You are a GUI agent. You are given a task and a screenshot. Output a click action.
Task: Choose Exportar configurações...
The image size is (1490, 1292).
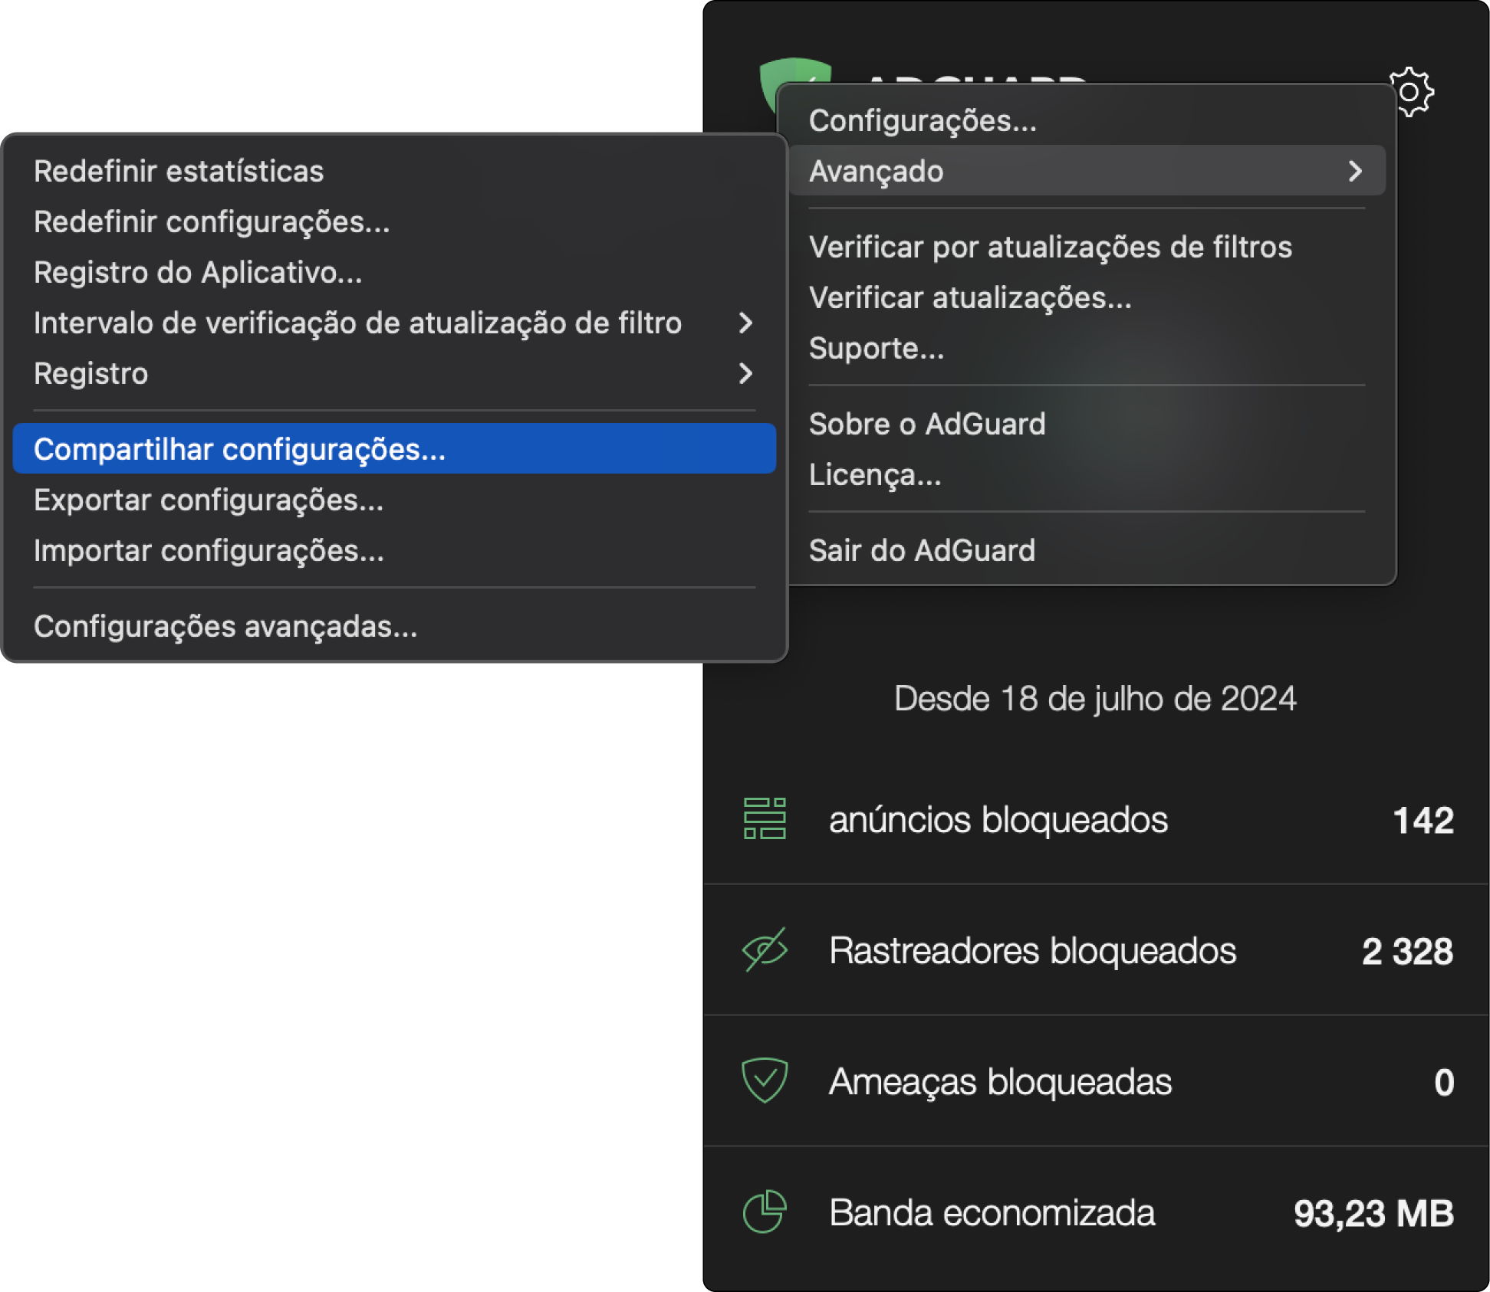394,500
